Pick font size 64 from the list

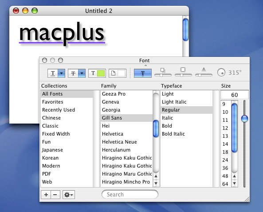pos(226,184)
